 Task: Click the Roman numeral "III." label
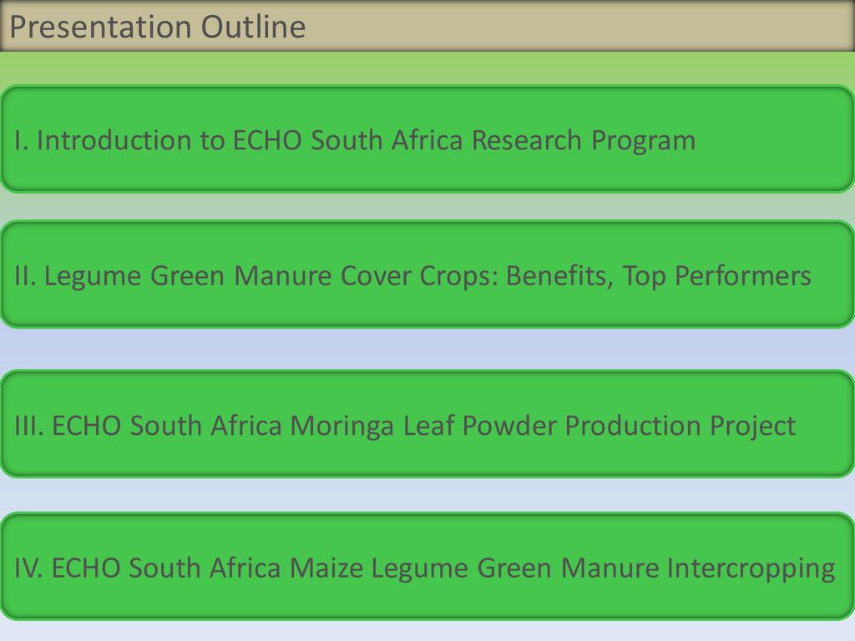pos(30,426)
